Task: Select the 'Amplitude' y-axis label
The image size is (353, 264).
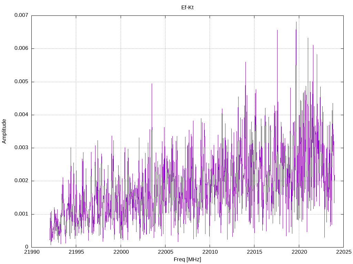Action: pyautogui.click(x=4, y=131)
